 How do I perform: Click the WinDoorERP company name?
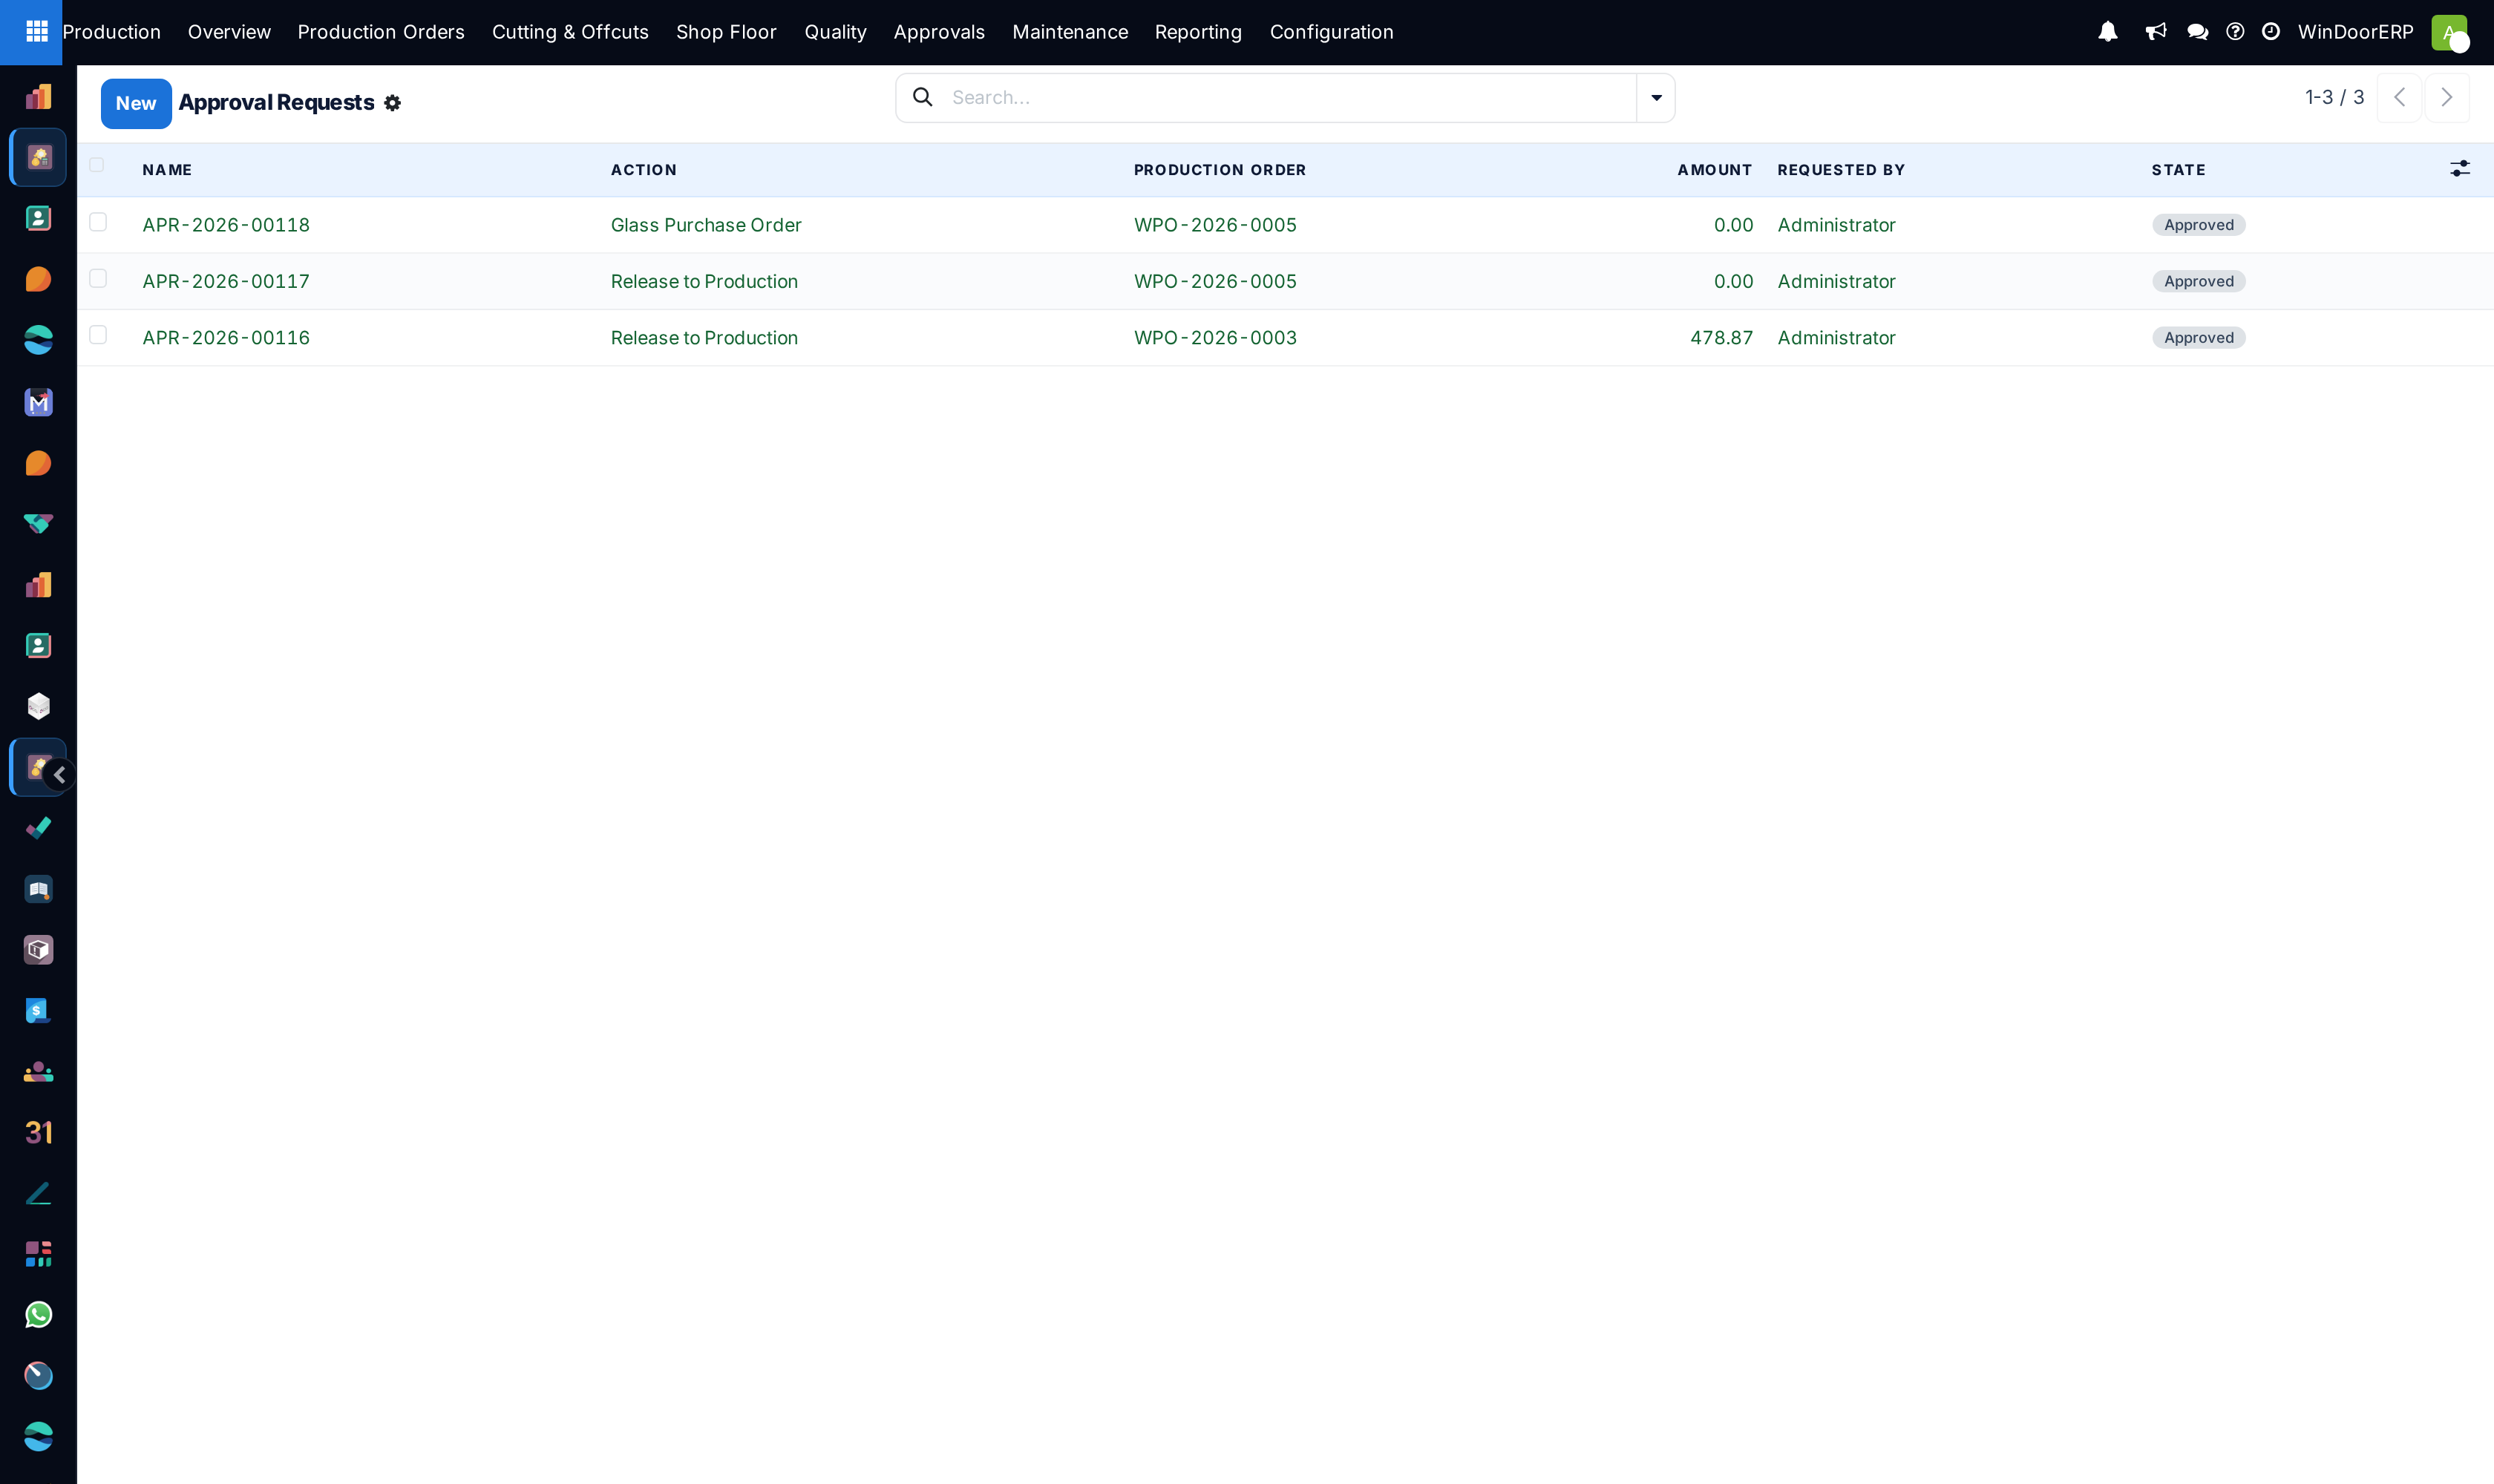pyautogui.click(x=2355, y=32)
